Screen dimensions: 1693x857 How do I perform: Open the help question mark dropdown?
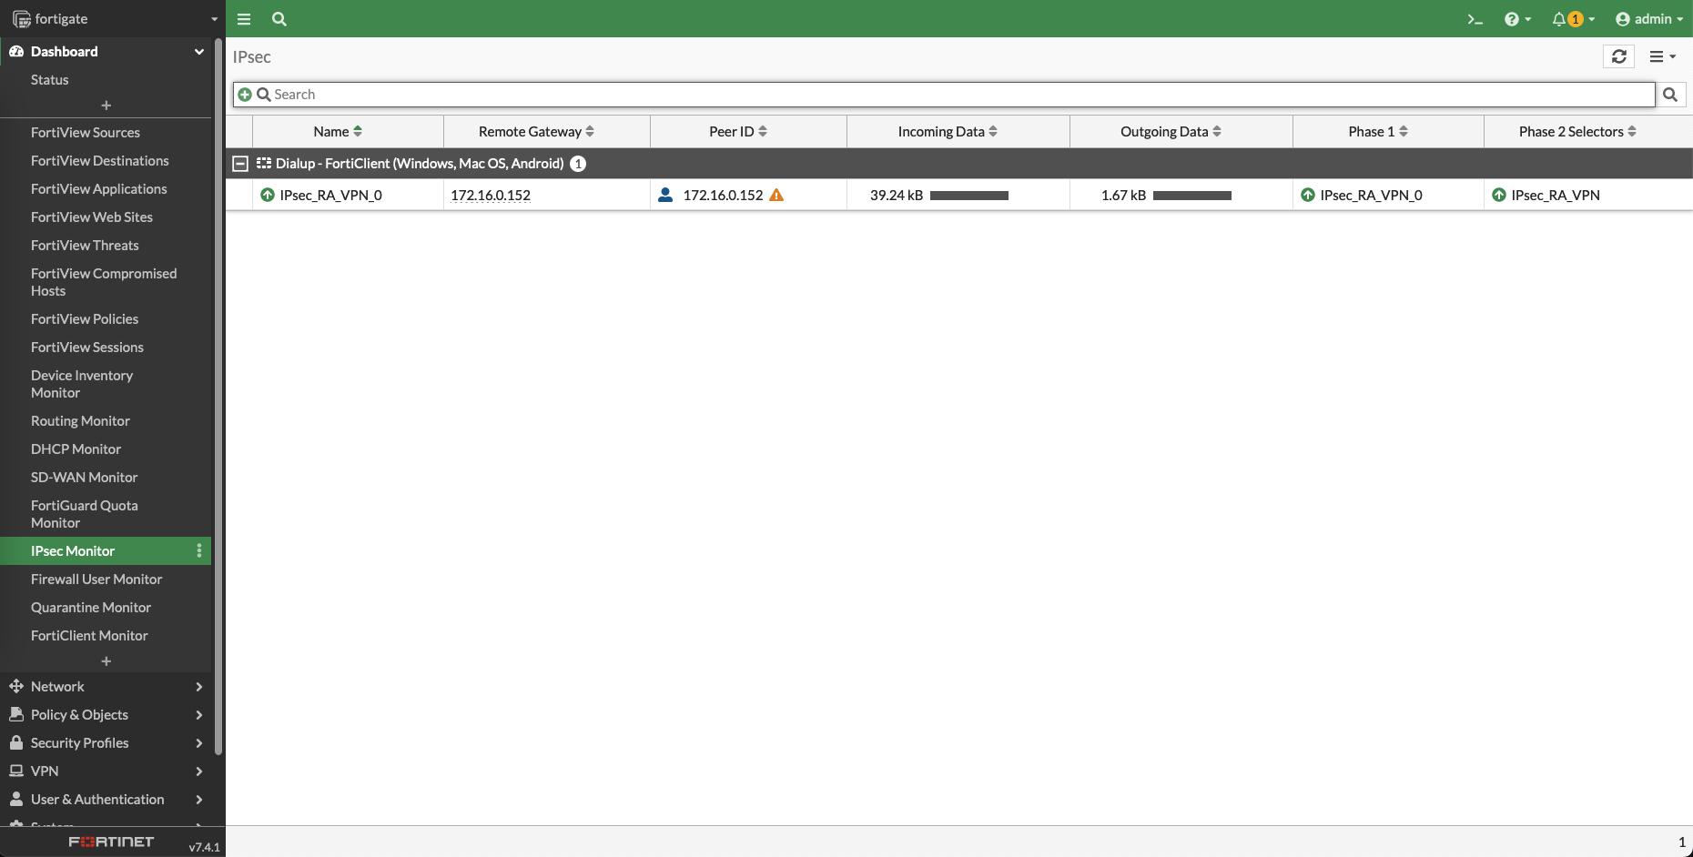point(1516,19)
